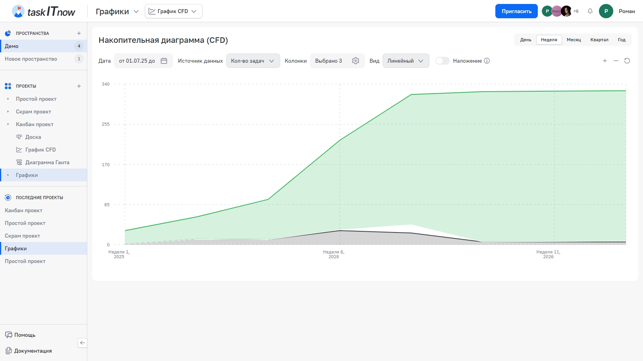Switch to the Месяц period tab

(x=574, y=40)
